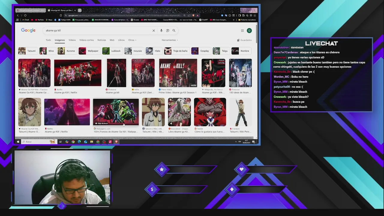The width and height of the screenshot is (384, 216).
Task: Open the Gmail bookmark
Action: pos(25,20)
